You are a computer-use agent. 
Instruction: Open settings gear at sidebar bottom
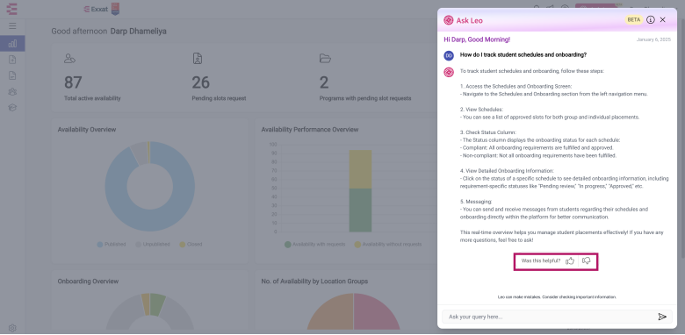coord(12,328)
